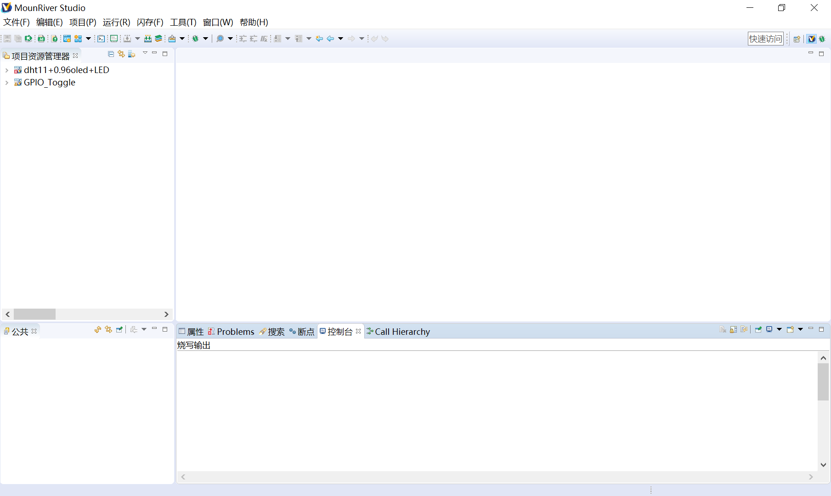Viewport: 831px width, 496px height.
Task: Click the gray download-to-chip icon
Action: [x=127, y=39]
